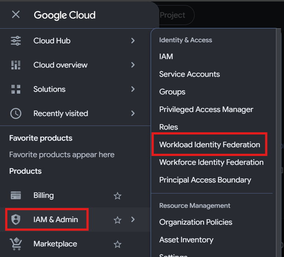Screen dimensions: 284x257
Task: Pin Marketplace with its star icon
Action: (x=117, y=244)
